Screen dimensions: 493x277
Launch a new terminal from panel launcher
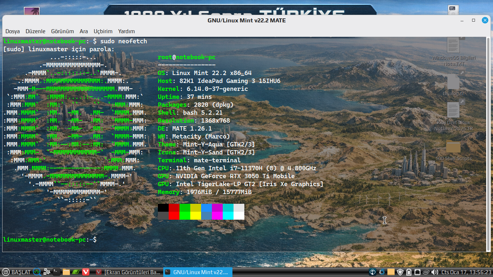coord(56,272)
